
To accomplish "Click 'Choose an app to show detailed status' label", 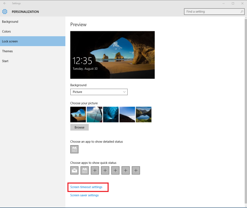I will 97,142.
